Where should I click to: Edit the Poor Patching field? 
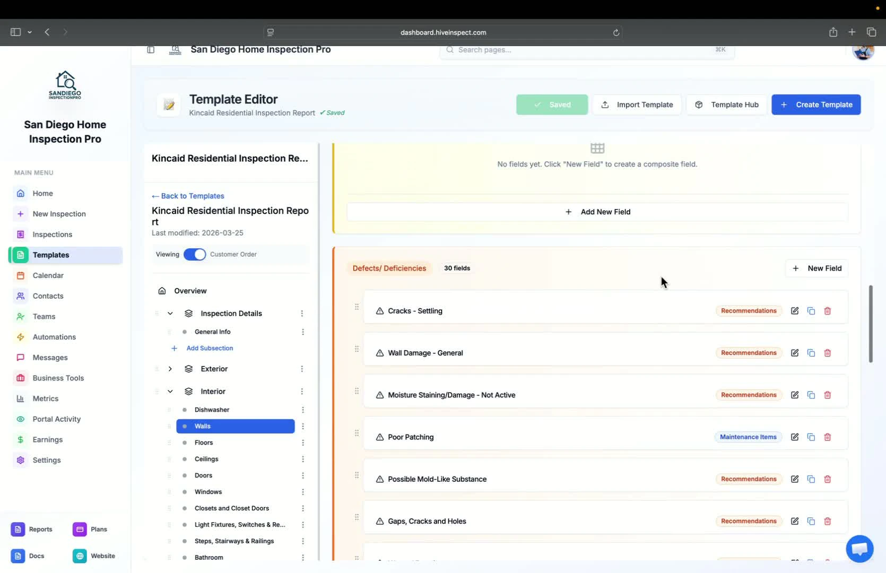pos(795,437)
